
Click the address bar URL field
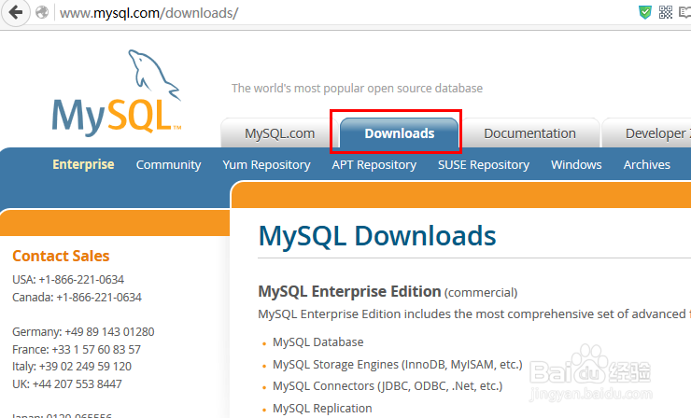click(x=280, y=13)
